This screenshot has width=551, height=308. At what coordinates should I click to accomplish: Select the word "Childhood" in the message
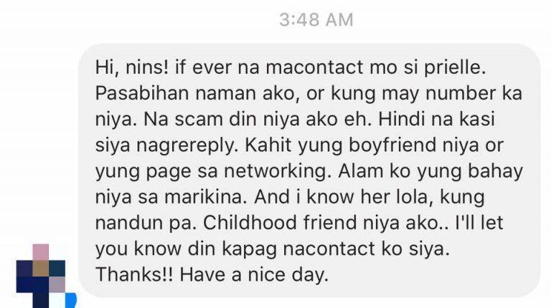[x=250, y=223]
